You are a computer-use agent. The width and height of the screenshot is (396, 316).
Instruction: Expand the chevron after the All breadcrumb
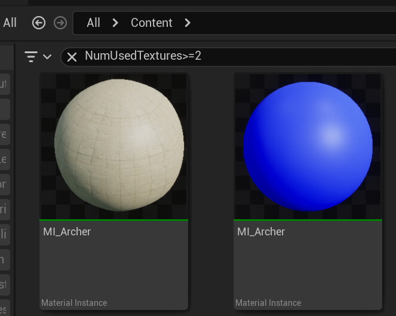coord(115,23)
